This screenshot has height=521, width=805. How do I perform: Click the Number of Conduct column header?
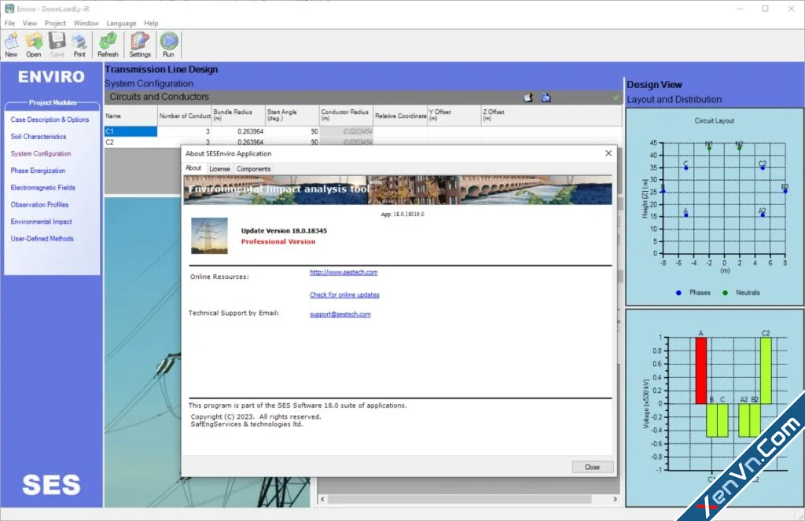(185, 116)
